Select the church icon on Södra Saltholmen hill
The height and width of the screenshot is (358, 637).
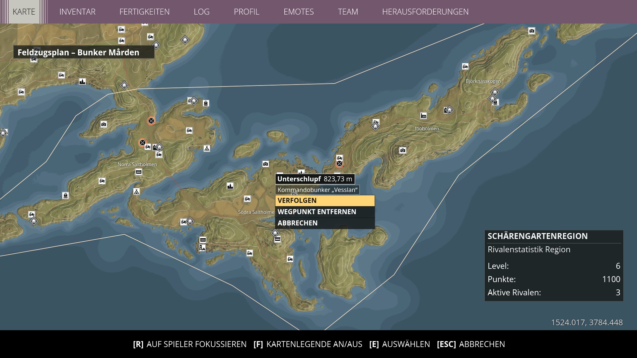pyautogui.click(x=230, y=186)
